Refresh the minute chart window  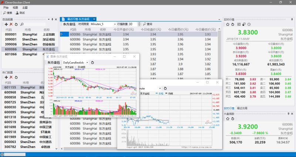[165, 88]
